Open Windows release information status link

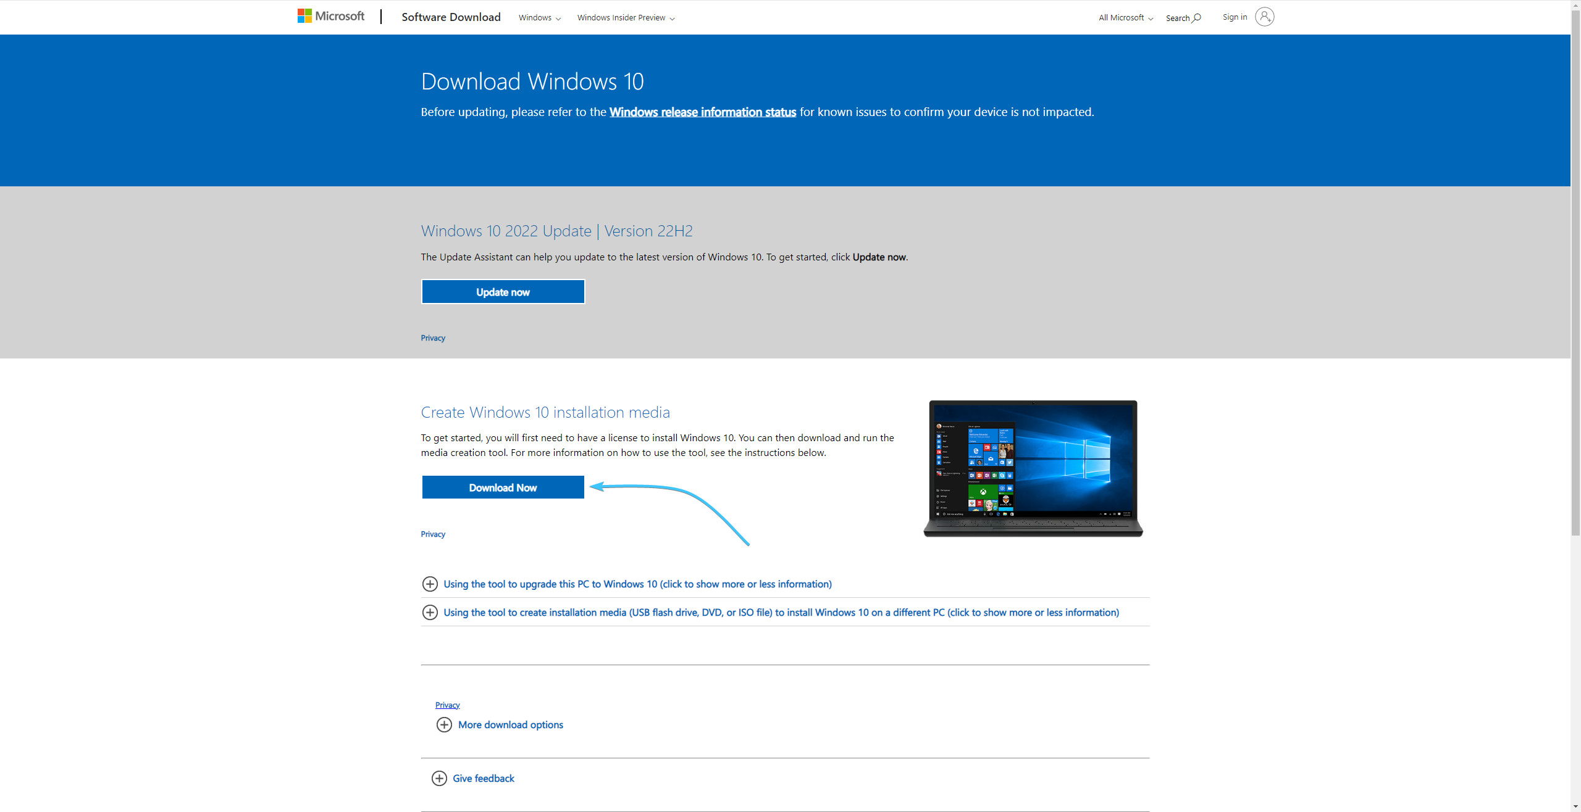[x=702, y=112]
